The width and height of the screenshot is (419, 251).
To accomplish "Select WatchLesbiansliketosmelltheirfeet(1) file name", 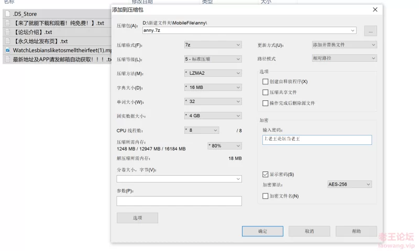I will pyautogui.click(x=62, y=50).
